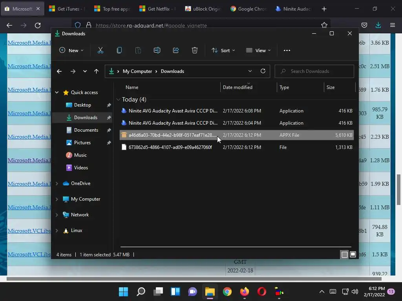This screenshot has width=402, height=301.
Task: Switch to Top free apps browser tab
Action: (112, 9)
